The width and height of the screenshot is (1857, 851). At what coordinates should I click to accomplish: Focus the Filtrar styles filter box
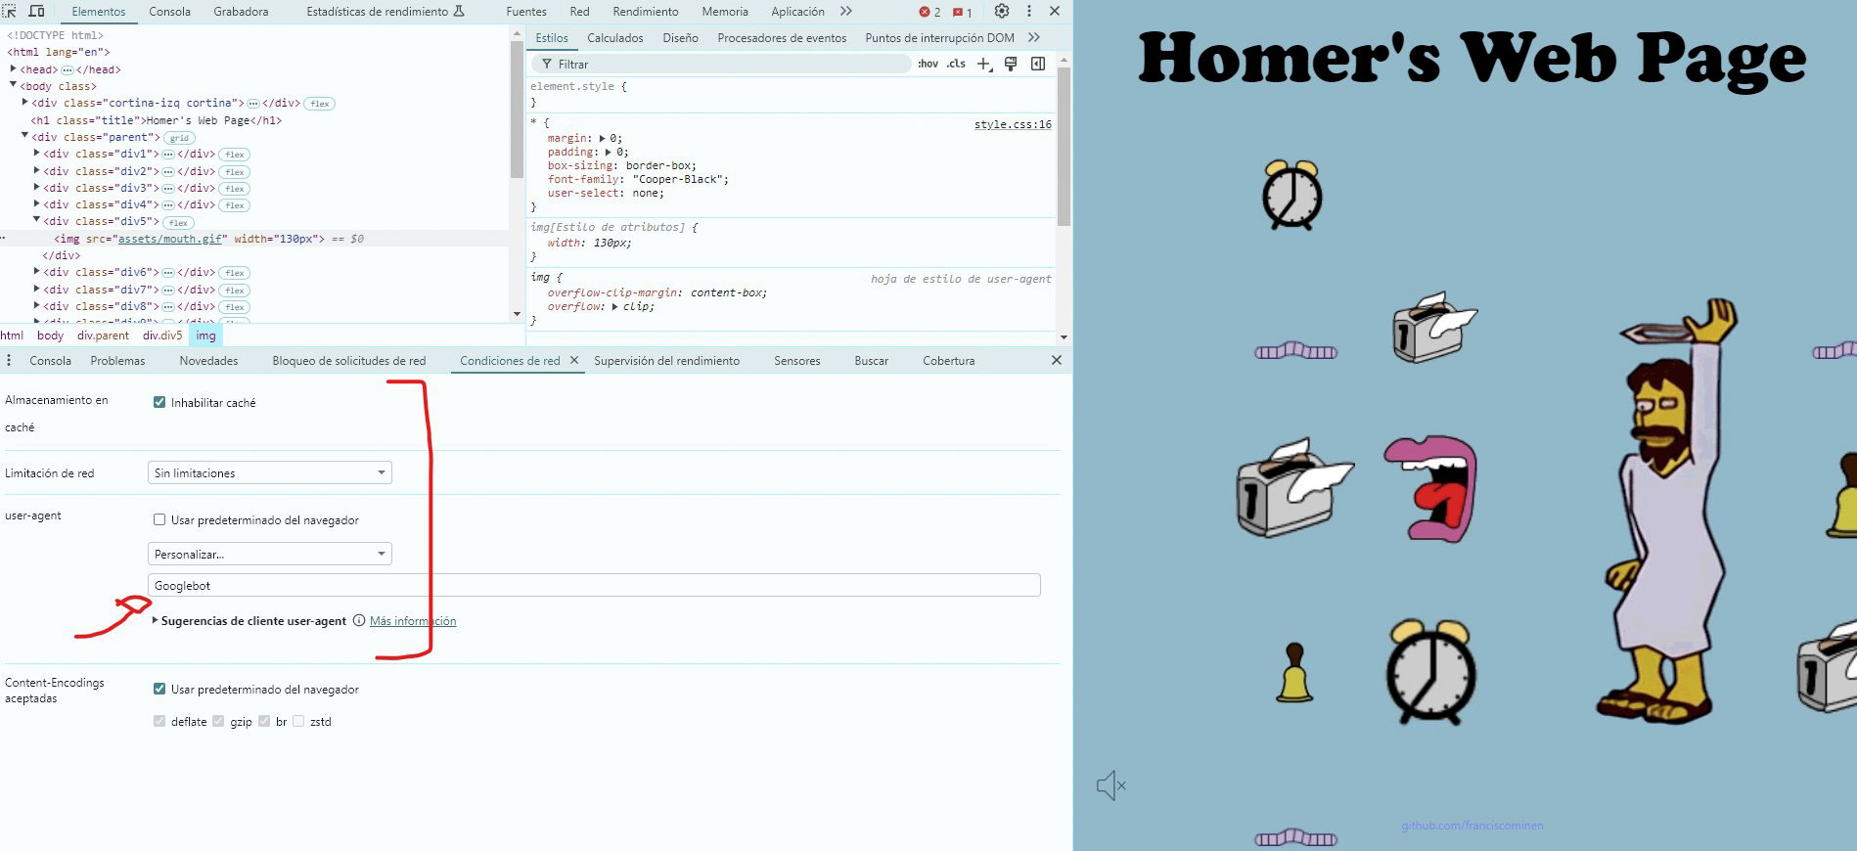[x=722, y=64]
